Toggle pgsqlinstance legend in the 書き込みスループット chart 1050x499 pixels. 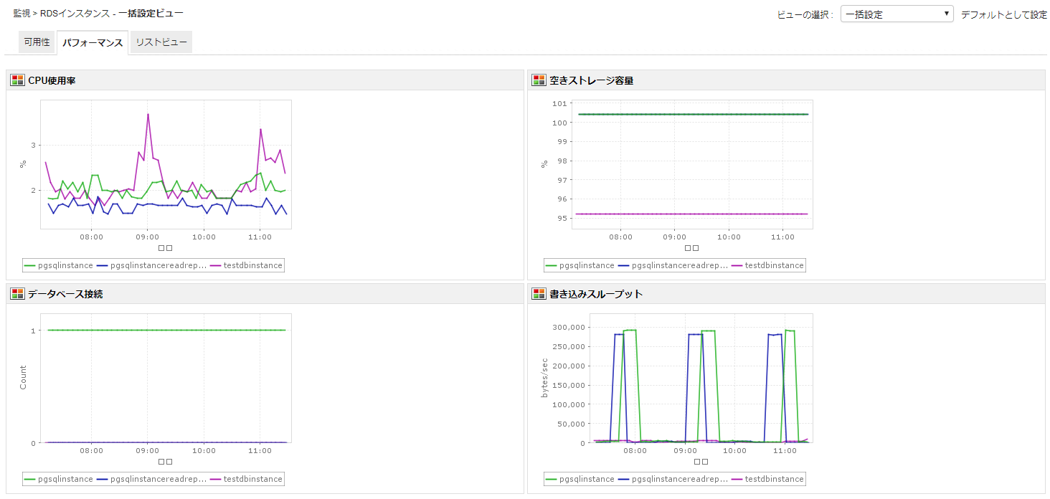tap(580, 479)
